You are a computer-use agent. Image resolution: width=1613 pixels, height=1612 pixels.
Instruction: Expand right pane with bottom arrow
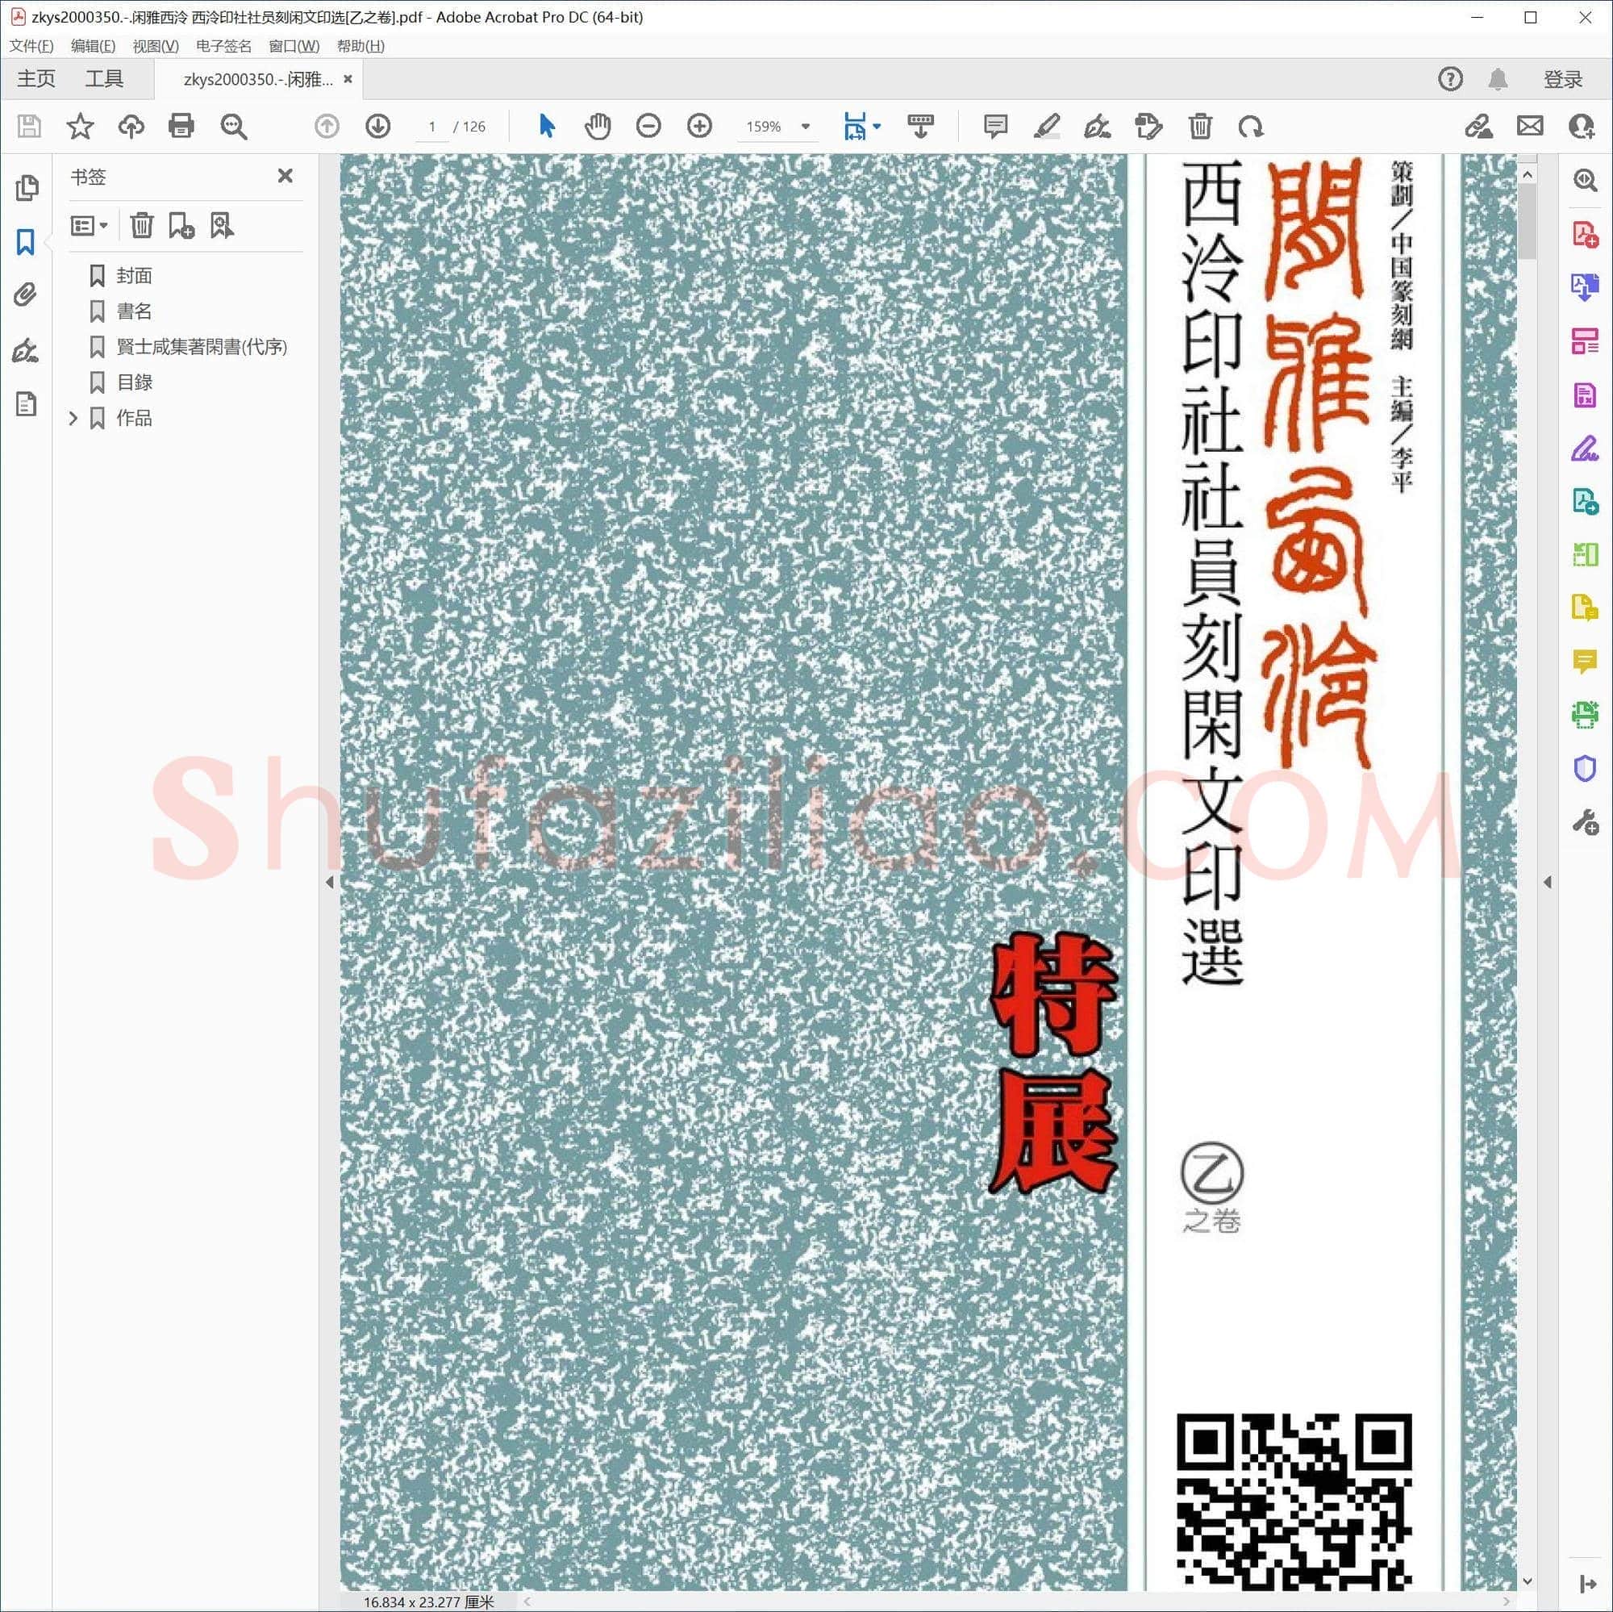(x=1587, y=1585)
